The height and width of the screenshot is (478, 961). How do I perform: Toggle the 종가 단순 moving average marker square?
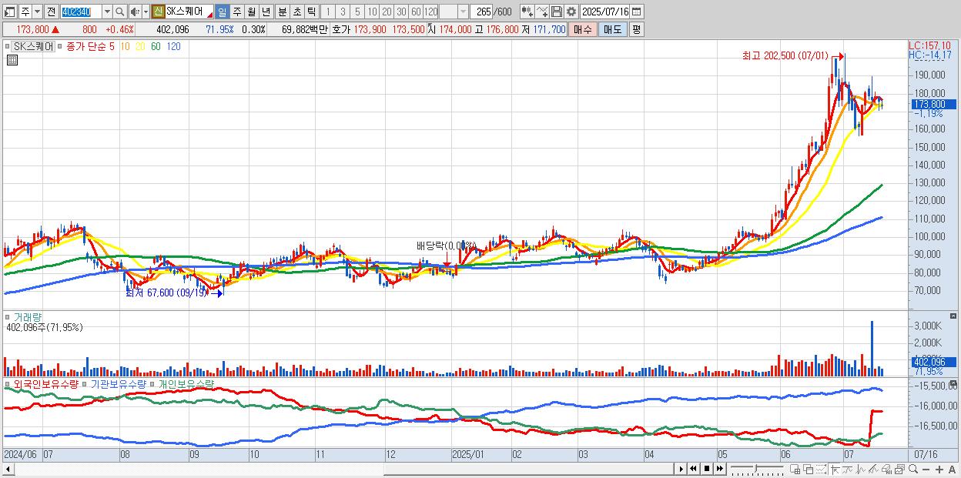point(61,46)
